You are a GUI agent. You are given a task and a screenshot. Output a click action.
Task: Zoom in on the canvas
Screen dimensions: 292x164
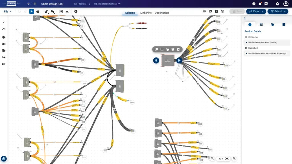(x=234, y=159)
